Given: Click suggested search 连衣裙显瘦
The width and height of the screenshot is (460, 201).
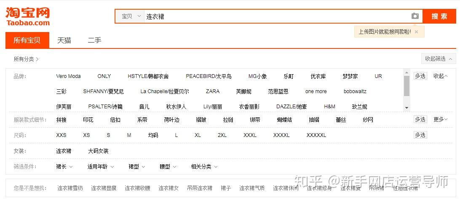Looking at the screenshot, I should (x=104, y=188).
